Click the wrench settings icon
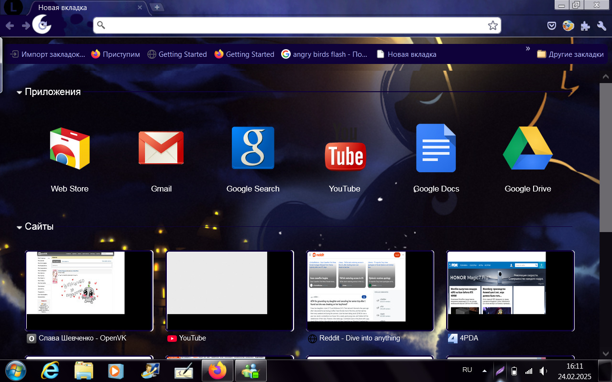612x382 pixels. (601, 26)
